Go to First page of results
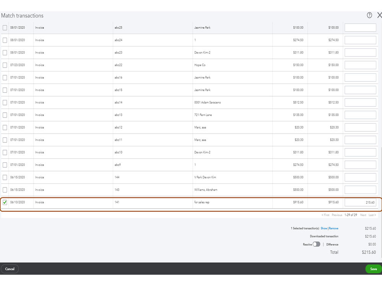This screenshot has width=382, height=286. pyautogui.click(x=325, y=215)
